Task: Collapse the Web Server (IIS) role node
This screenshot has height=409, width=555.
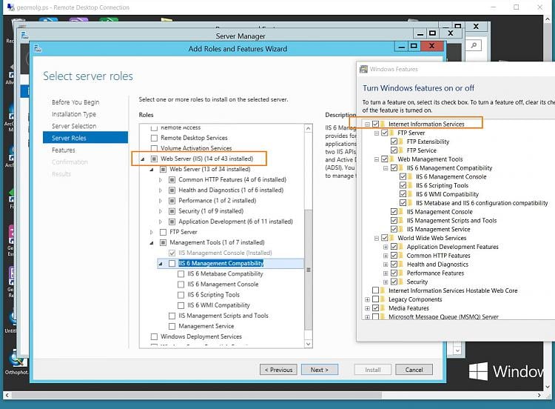Action: pos(143,159)
